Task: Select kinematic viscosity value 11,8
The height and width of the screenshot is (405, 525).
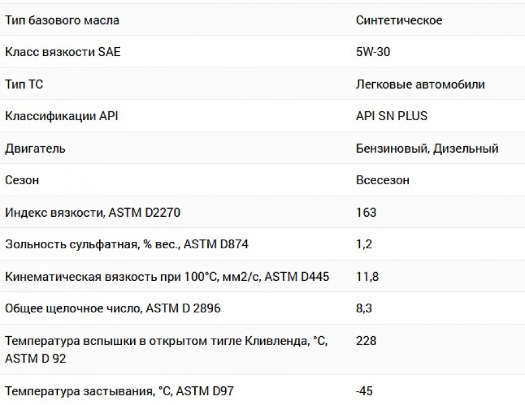Action: click(x=367, y=277)
